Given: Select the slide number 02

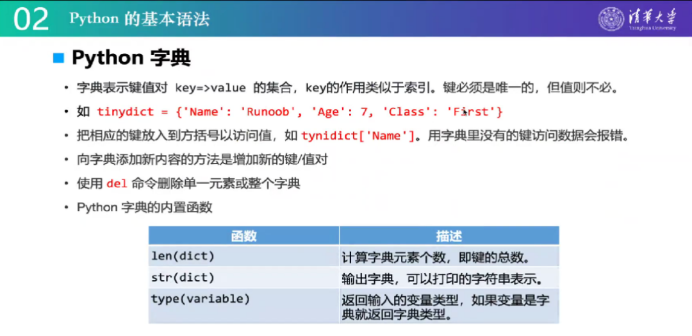Looking at the screenshot, I should [30, 19].
